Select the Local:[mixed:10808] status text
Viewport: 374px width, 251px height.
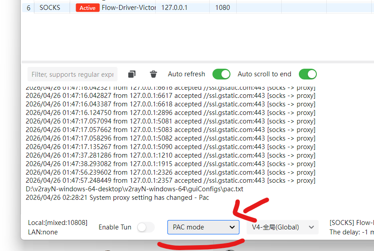(x=58, y=223)
